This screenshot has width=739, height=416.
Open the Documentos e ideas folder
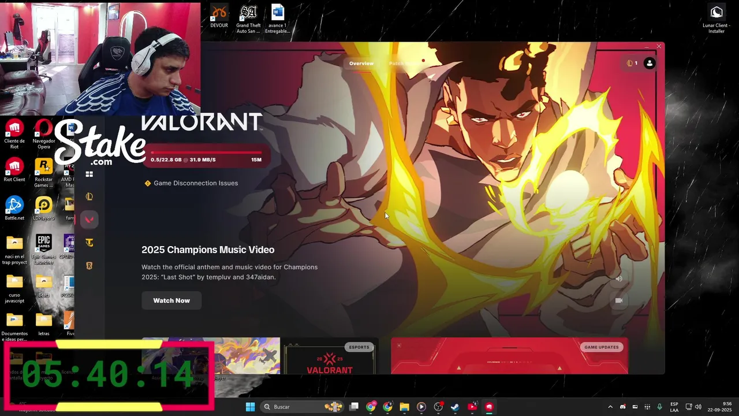(14, 327)
